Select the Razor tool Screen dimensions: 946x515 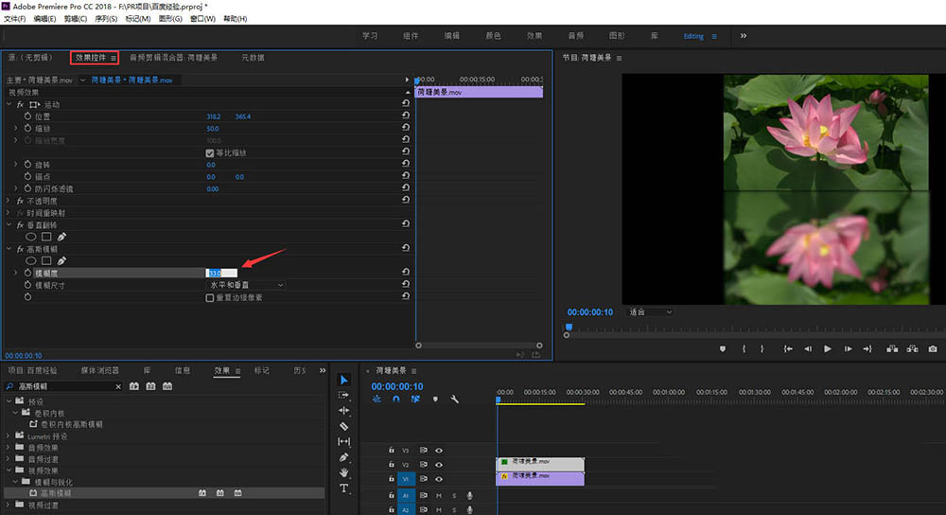click(344, 426)
